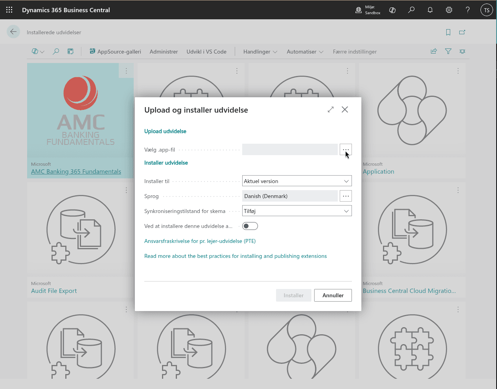Image resolution: width=497 pixels, height=389 pixels.
Task: Click Dynamics 365 Business Central title
Action: 66,10
